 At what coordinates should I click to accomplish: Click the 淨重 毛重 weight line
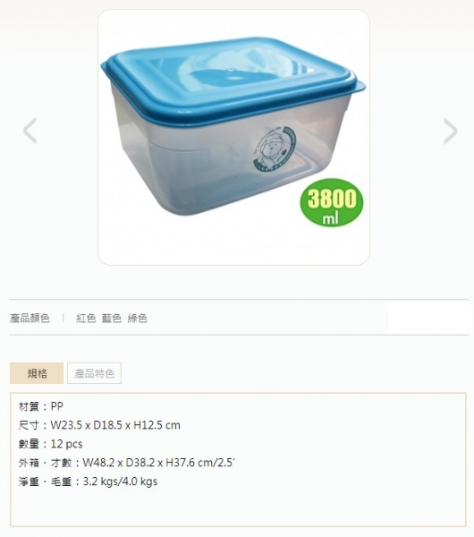[88, 482]
